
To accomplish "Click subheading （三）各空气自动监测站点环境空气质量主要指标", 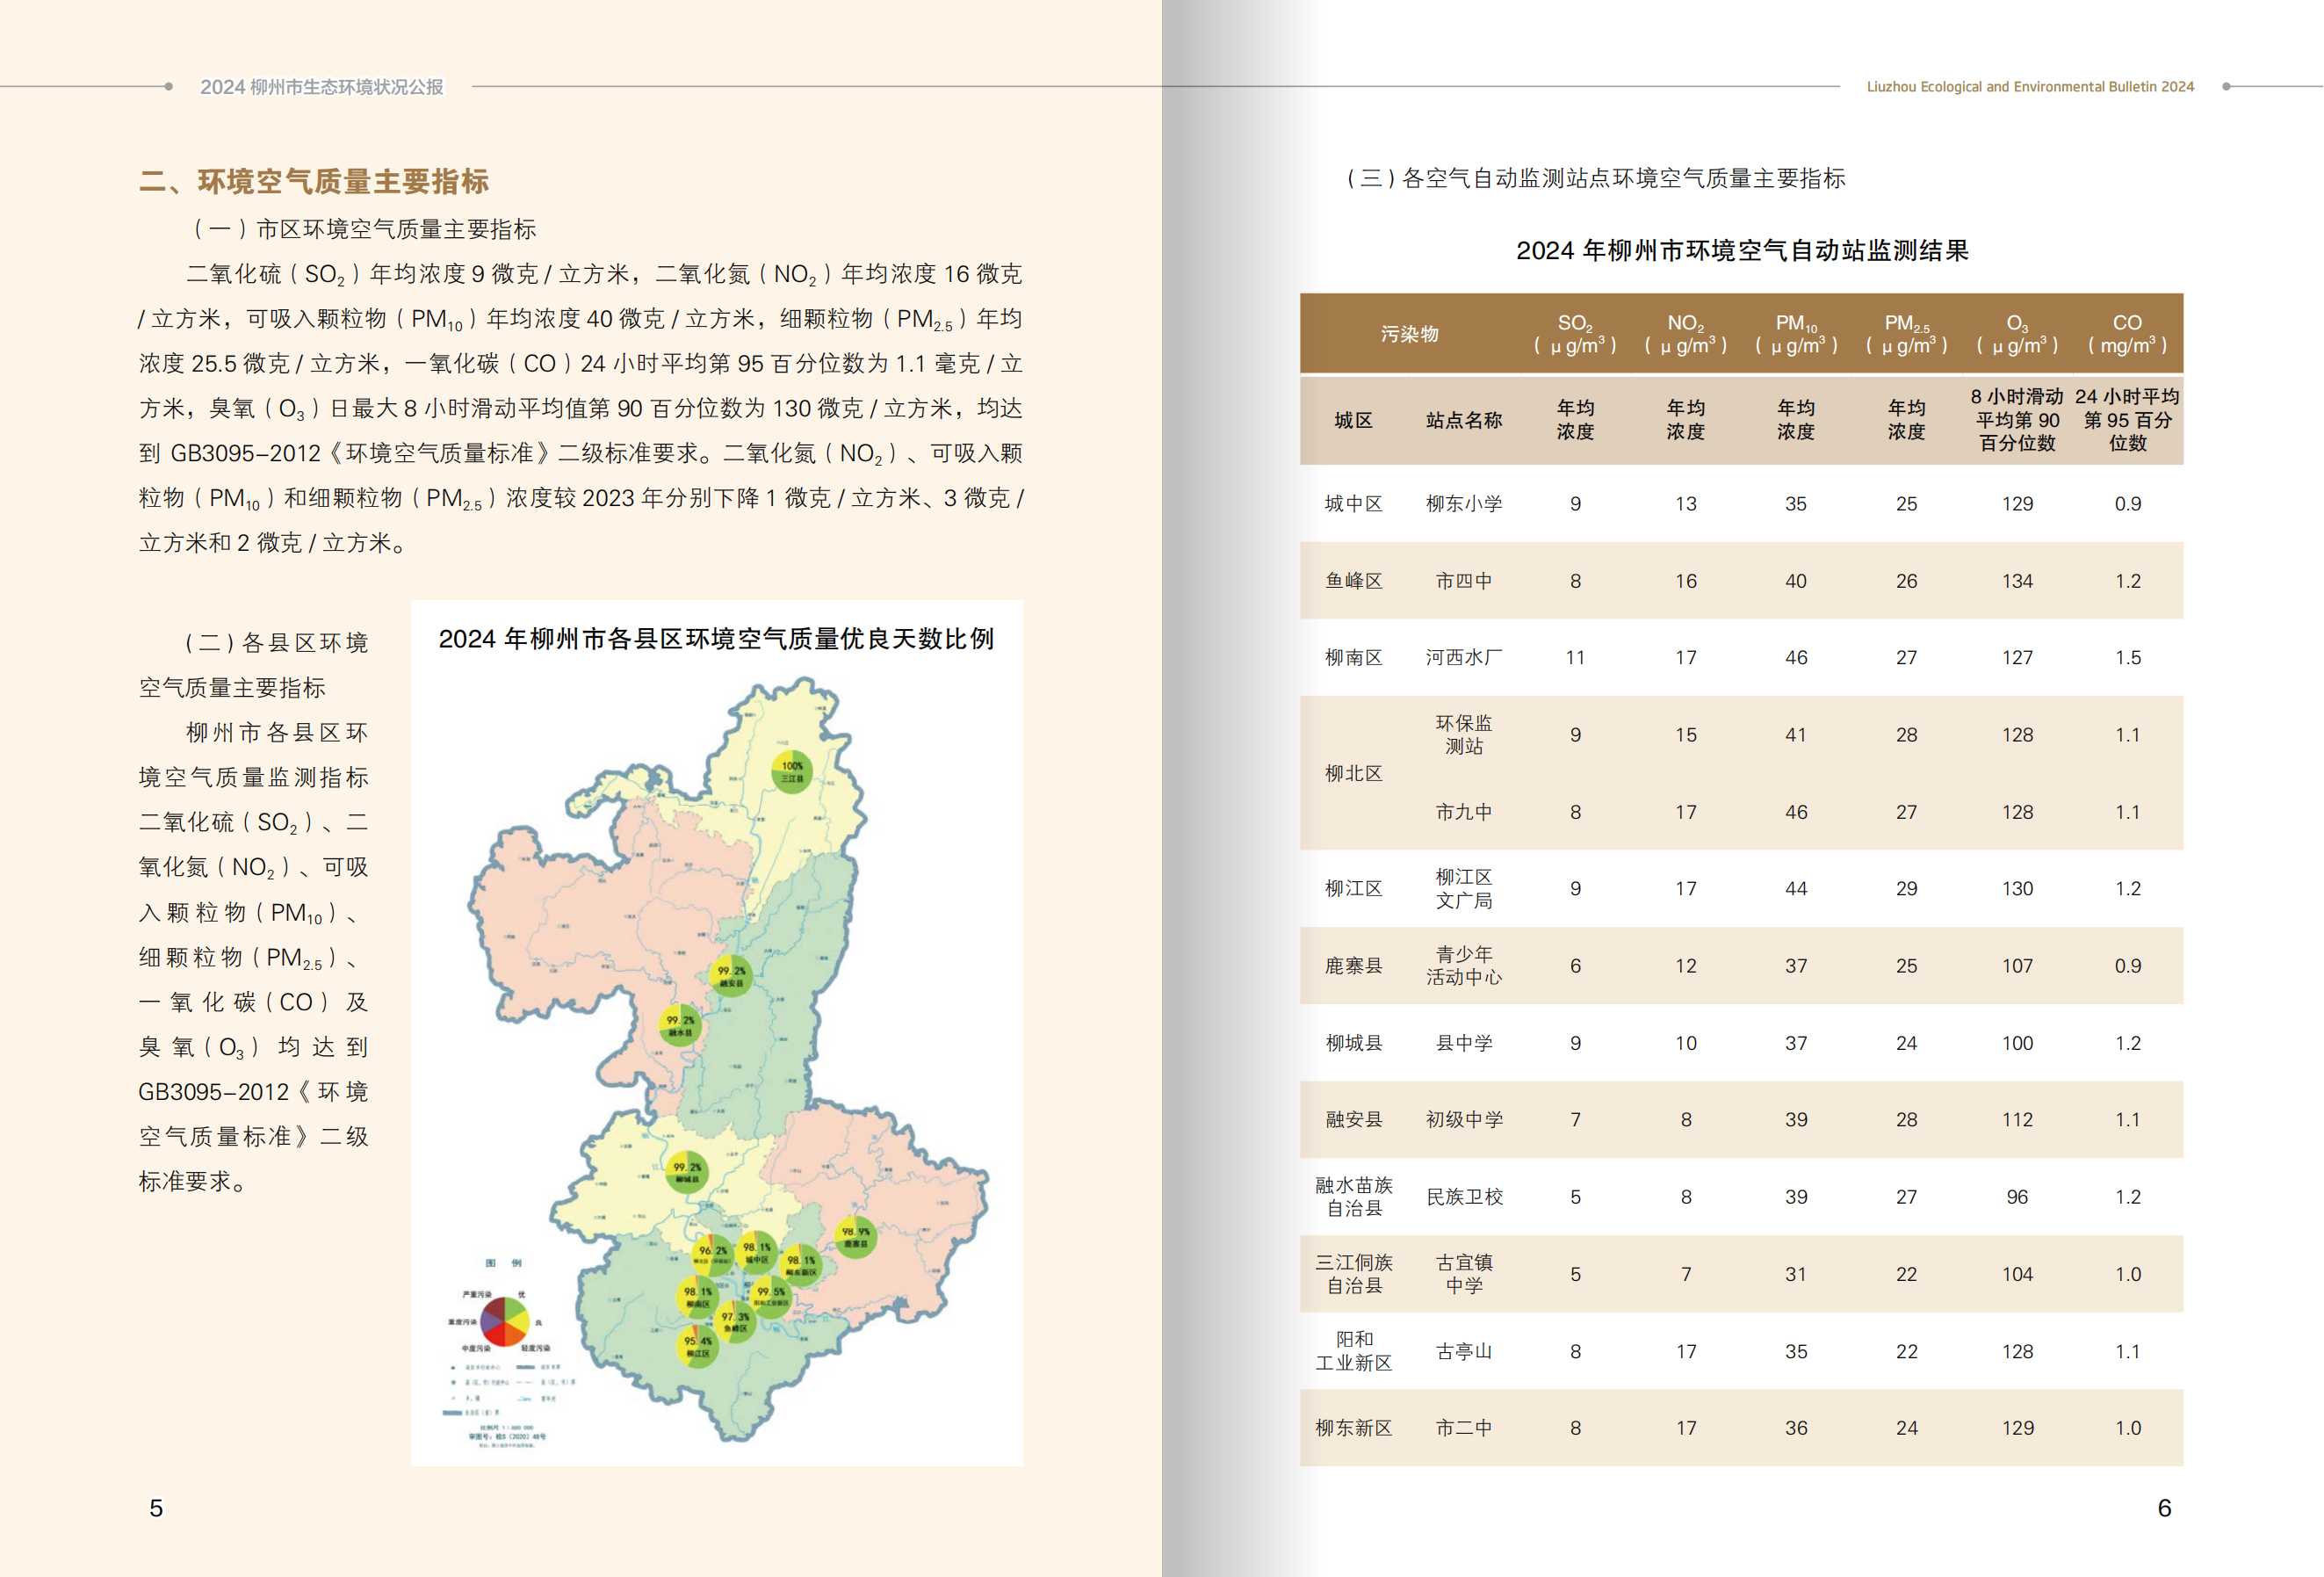I will pyautogui.click(x=1596, y=179).
